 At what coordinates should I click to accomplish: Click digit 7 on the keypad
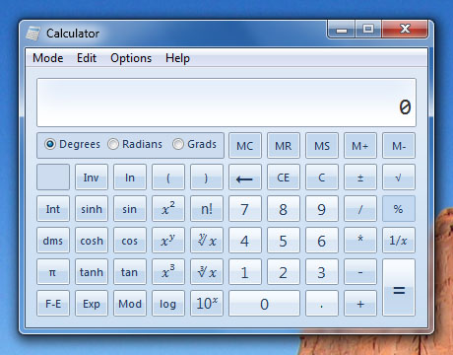(x=245, y=209)
